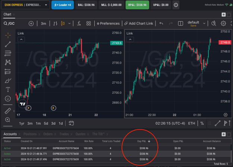Select the bars chart type icon
Screen dimensions: 233x167
click(55, 23)
